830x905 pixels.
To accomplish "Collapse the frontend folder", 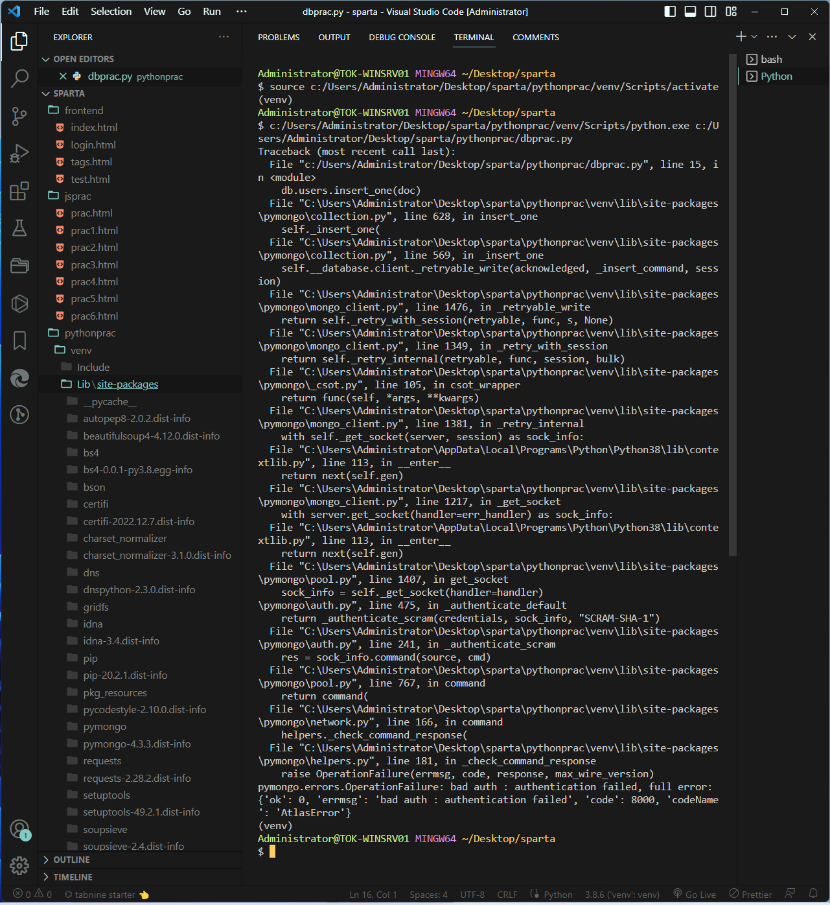I will pyautogui.click(x=84, y=111).
